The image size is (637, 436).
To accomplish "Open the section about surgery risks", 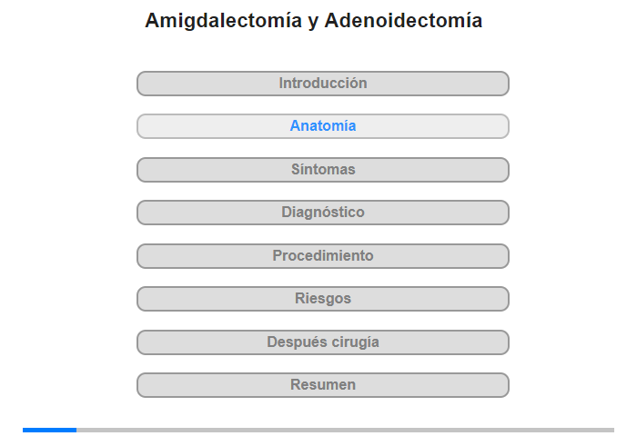I will (x=323, y=299).
